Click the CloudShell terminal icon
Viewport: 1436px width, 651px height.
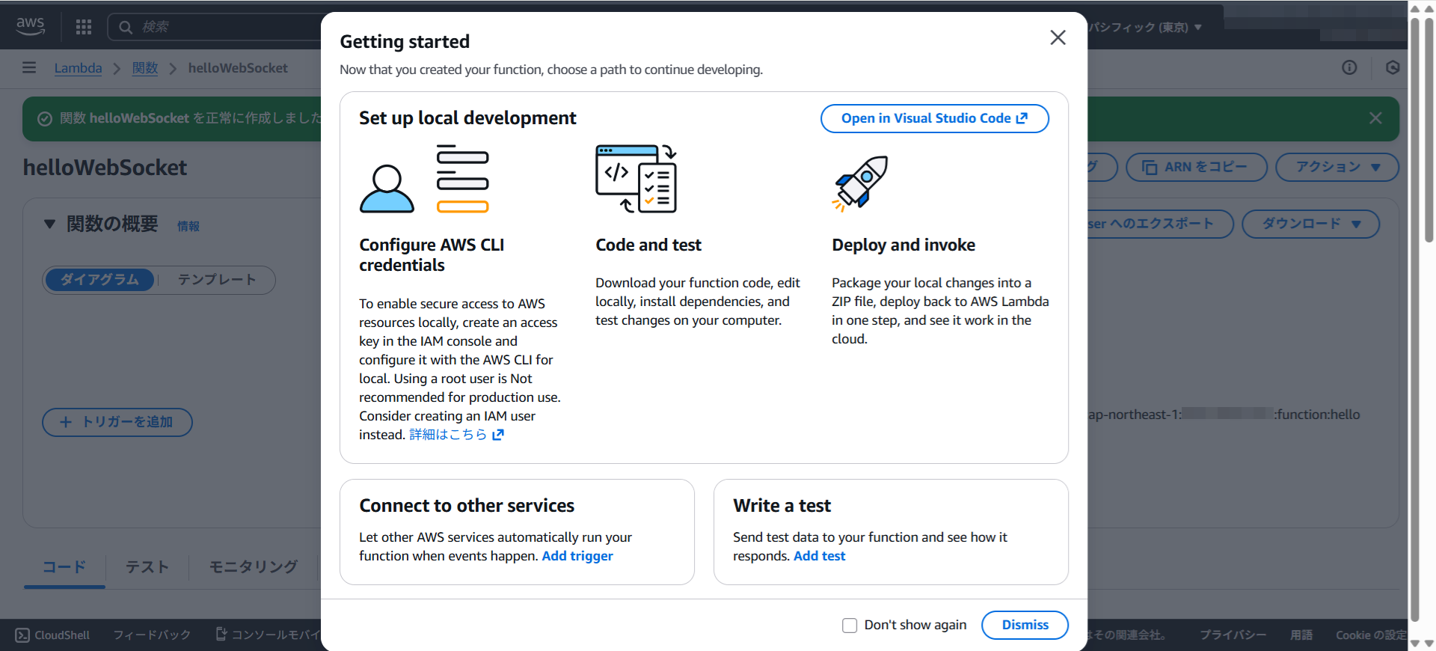click(22, 635)
